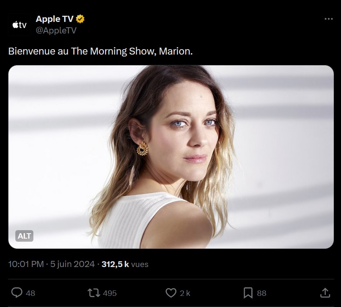Click the reply speech bubble icon
Image resolution: width=341 pixels, height=307 pixels.
16,293
